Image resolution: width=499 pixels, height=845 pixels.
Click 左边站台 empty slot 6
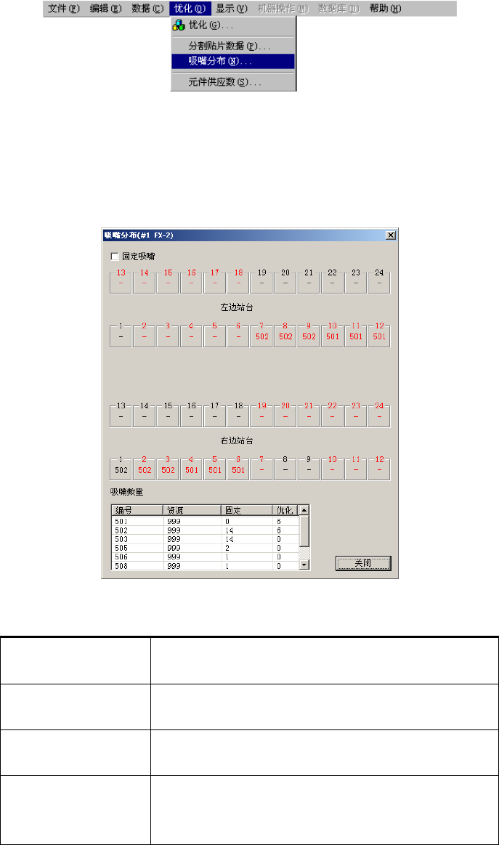click(x=238, y=335)
